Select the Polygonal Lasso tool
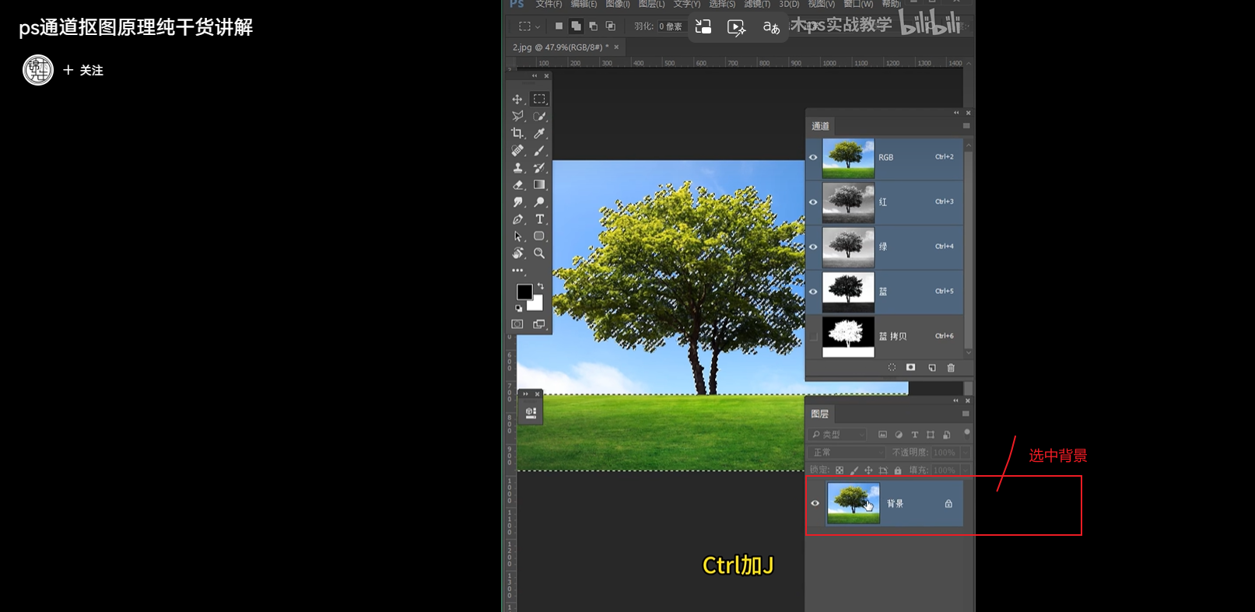Image resolution: width=1255 pixels, height=612 pixels. [x=517, y=117]
